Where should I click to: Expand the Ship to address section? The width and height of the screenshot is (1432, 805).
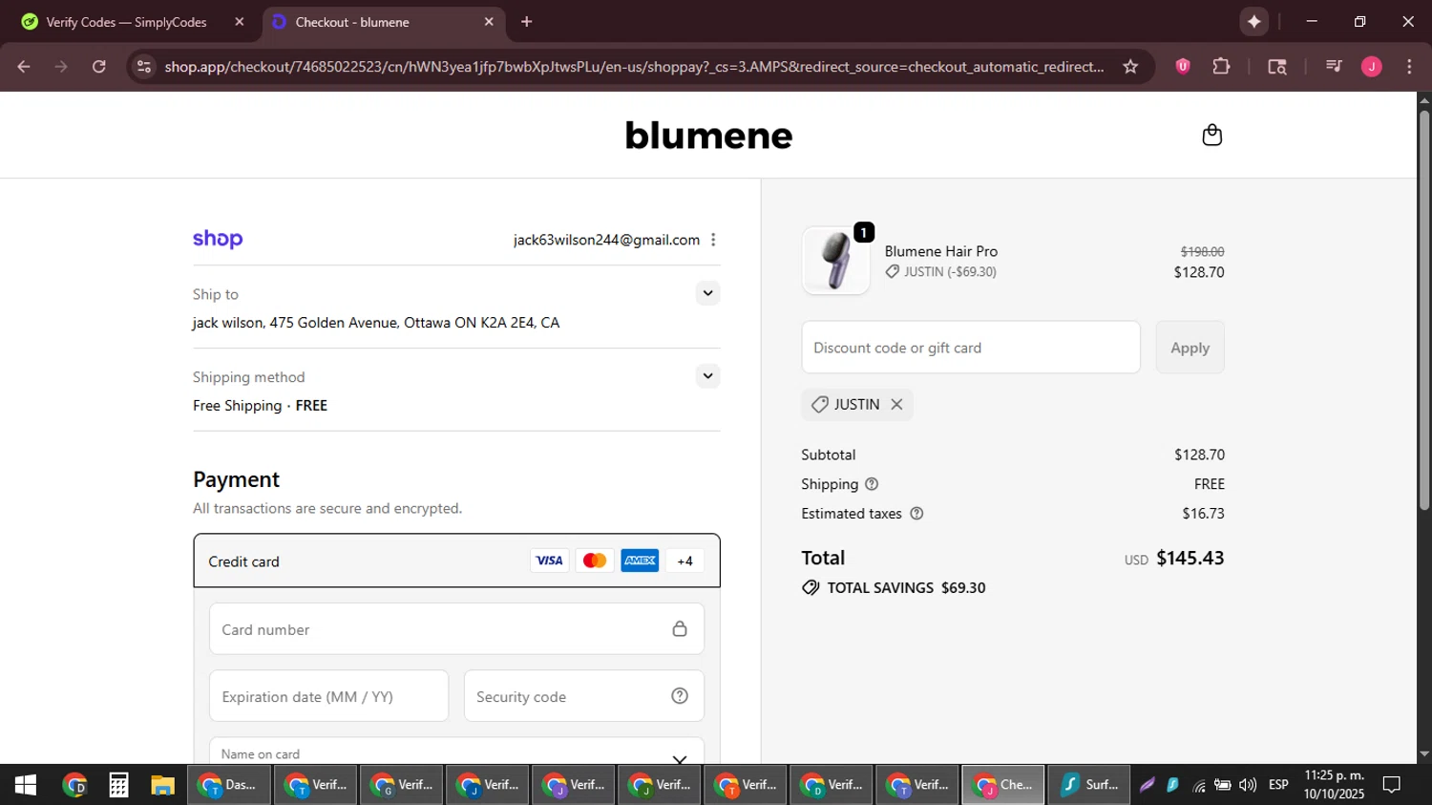click(x=707, y=293)
